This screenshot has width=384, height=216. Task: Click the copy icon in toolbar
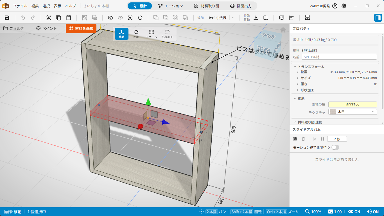[x=59, y=18]
